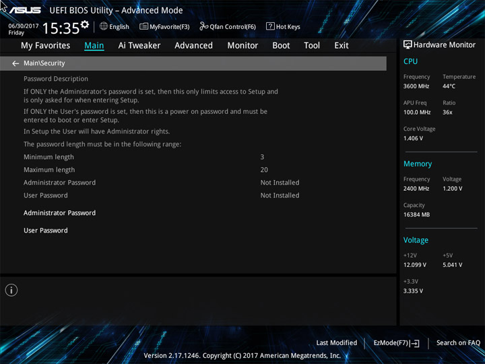Set the Administrator Password option
This screenshot has width=485, height=364.
point(60,213)
